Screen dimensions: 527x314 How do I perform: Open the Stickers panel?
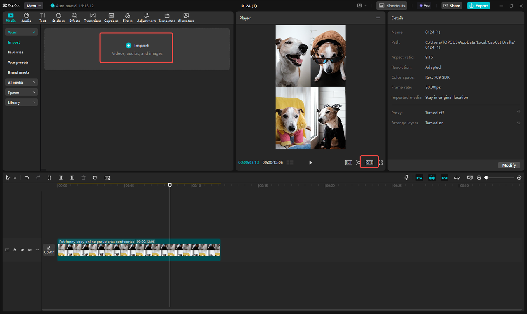(58, 17)
